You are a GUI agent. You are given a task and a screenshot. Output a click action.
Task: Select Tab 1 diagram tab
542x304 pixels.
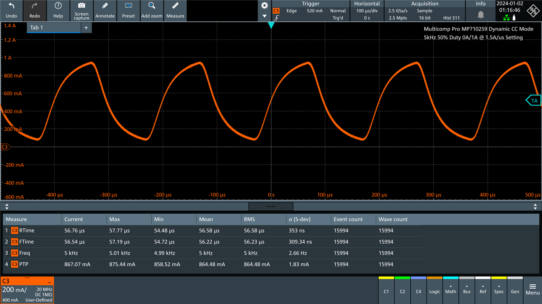pos(53,27)
